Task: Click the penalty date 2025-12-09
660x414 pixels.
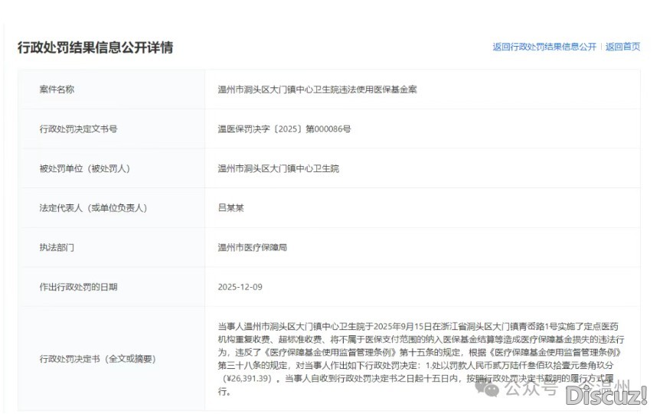Action: [x=240, y=287]
